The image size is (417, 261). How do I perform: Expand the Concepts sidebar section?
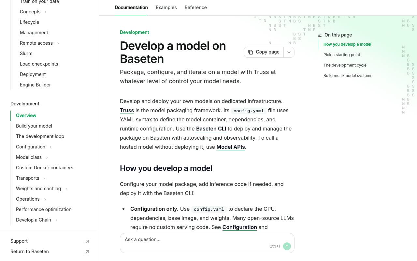click(x=46, y=12)
